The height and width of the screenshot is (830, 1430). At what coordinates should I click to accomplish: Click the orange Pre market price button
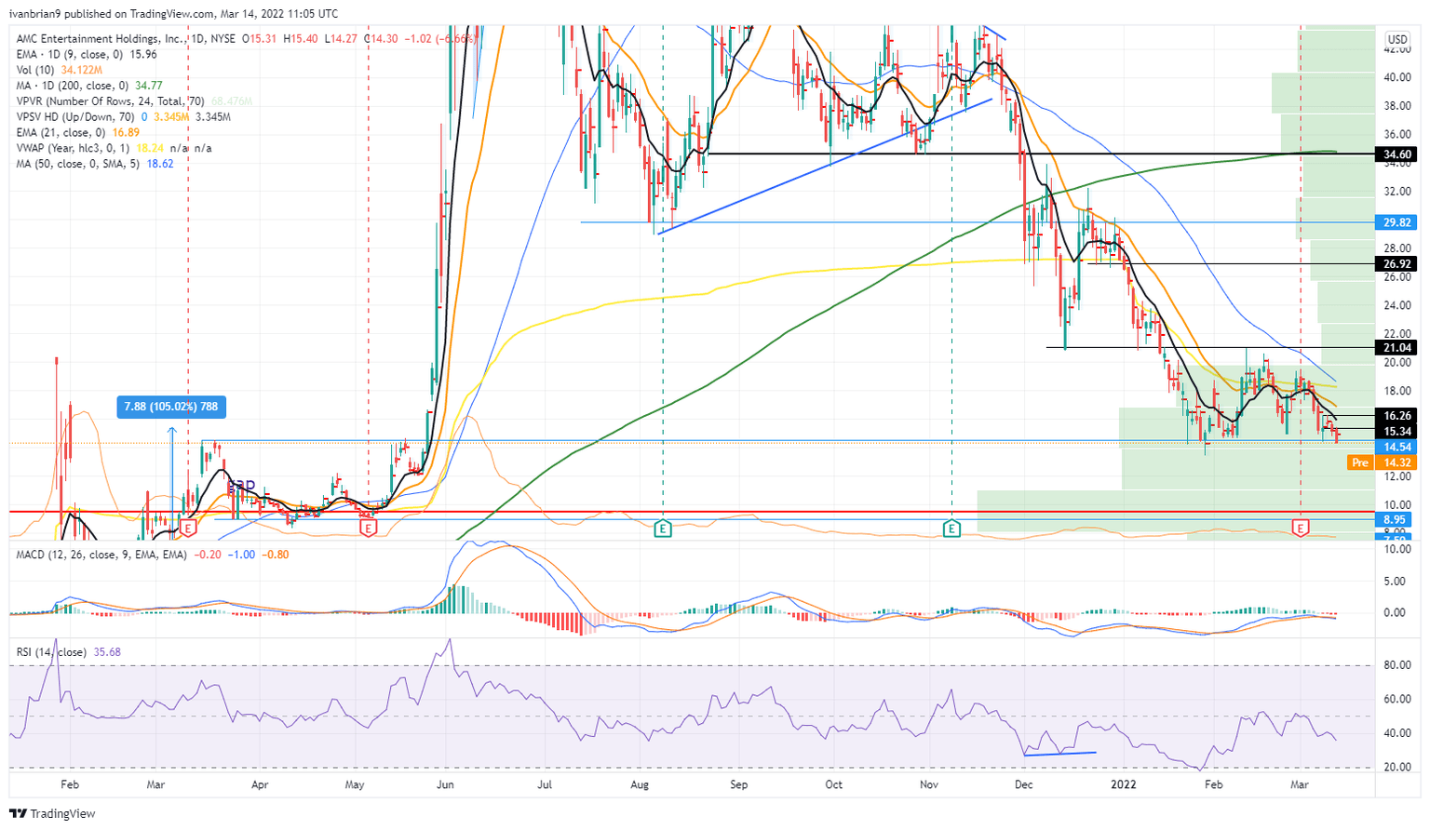point(1358,462)
